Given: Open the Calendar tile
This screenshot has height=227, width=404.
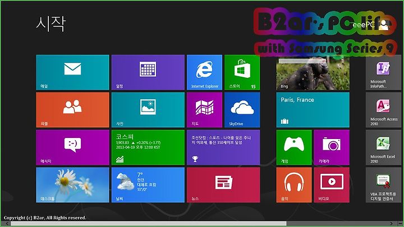Looking at the screenshot, I should click(148, 72).
